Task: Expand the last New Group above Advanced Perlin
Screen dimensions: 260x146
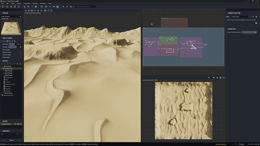Action: coord(2,93)
